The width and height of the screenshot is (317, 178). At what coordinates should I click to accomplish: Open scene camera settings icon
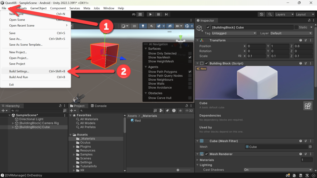177,26
